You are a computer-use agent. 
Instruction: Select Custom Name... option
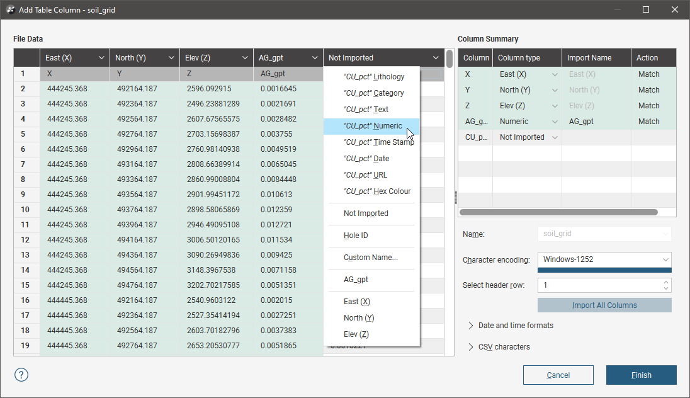370,258
